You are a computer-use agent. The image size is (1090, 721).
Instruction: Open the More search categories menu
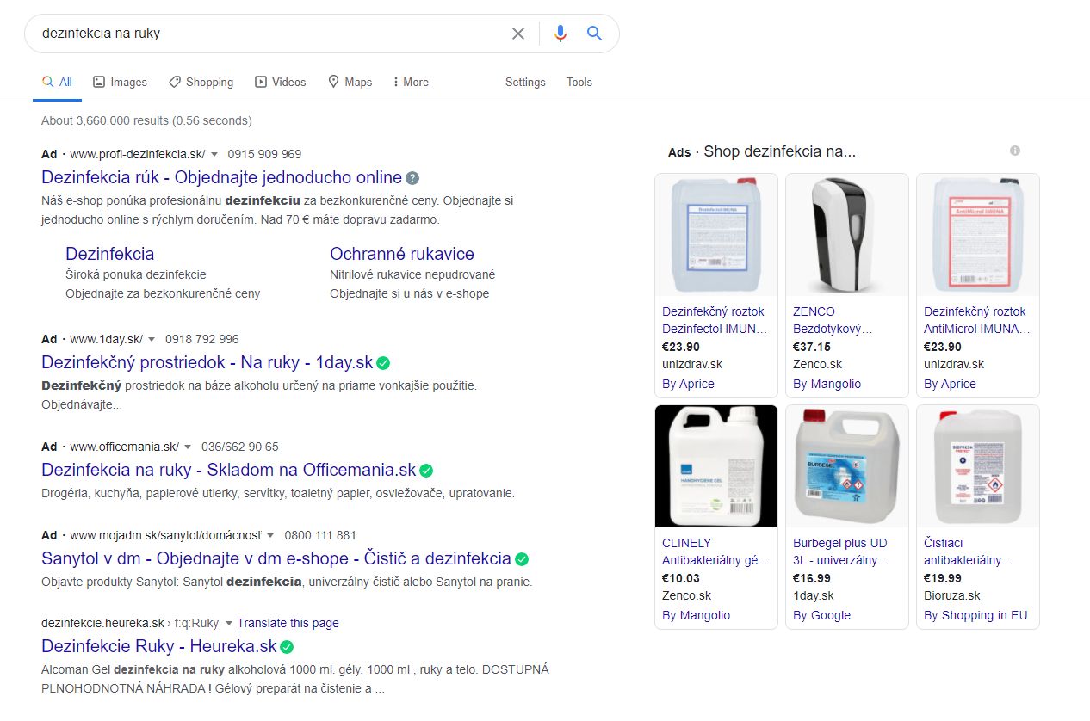pyautogui.click(x=410, y=82)
